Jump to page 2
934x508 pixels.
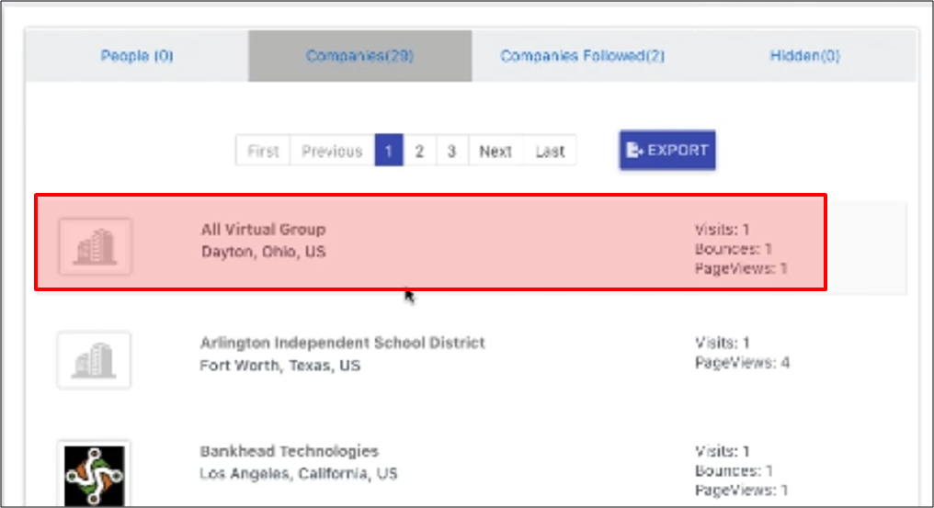coord(419,151)
